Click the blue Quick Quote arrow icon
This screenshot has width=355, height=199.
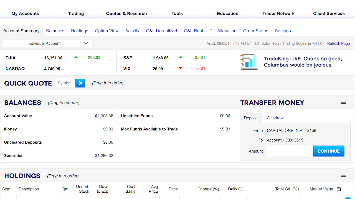pos(80,83)
